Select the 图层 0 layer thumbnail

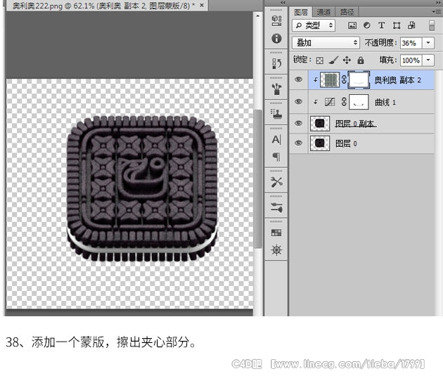click(320, 143)
